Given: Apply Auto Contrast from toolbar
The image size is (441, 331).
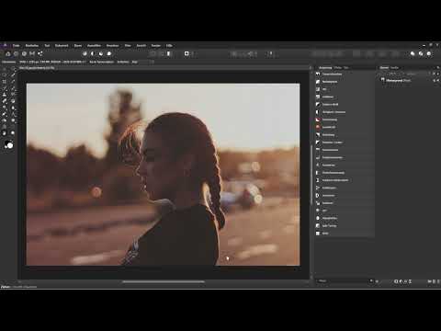Looking at the screenshot, I should [x=93, y=53].
